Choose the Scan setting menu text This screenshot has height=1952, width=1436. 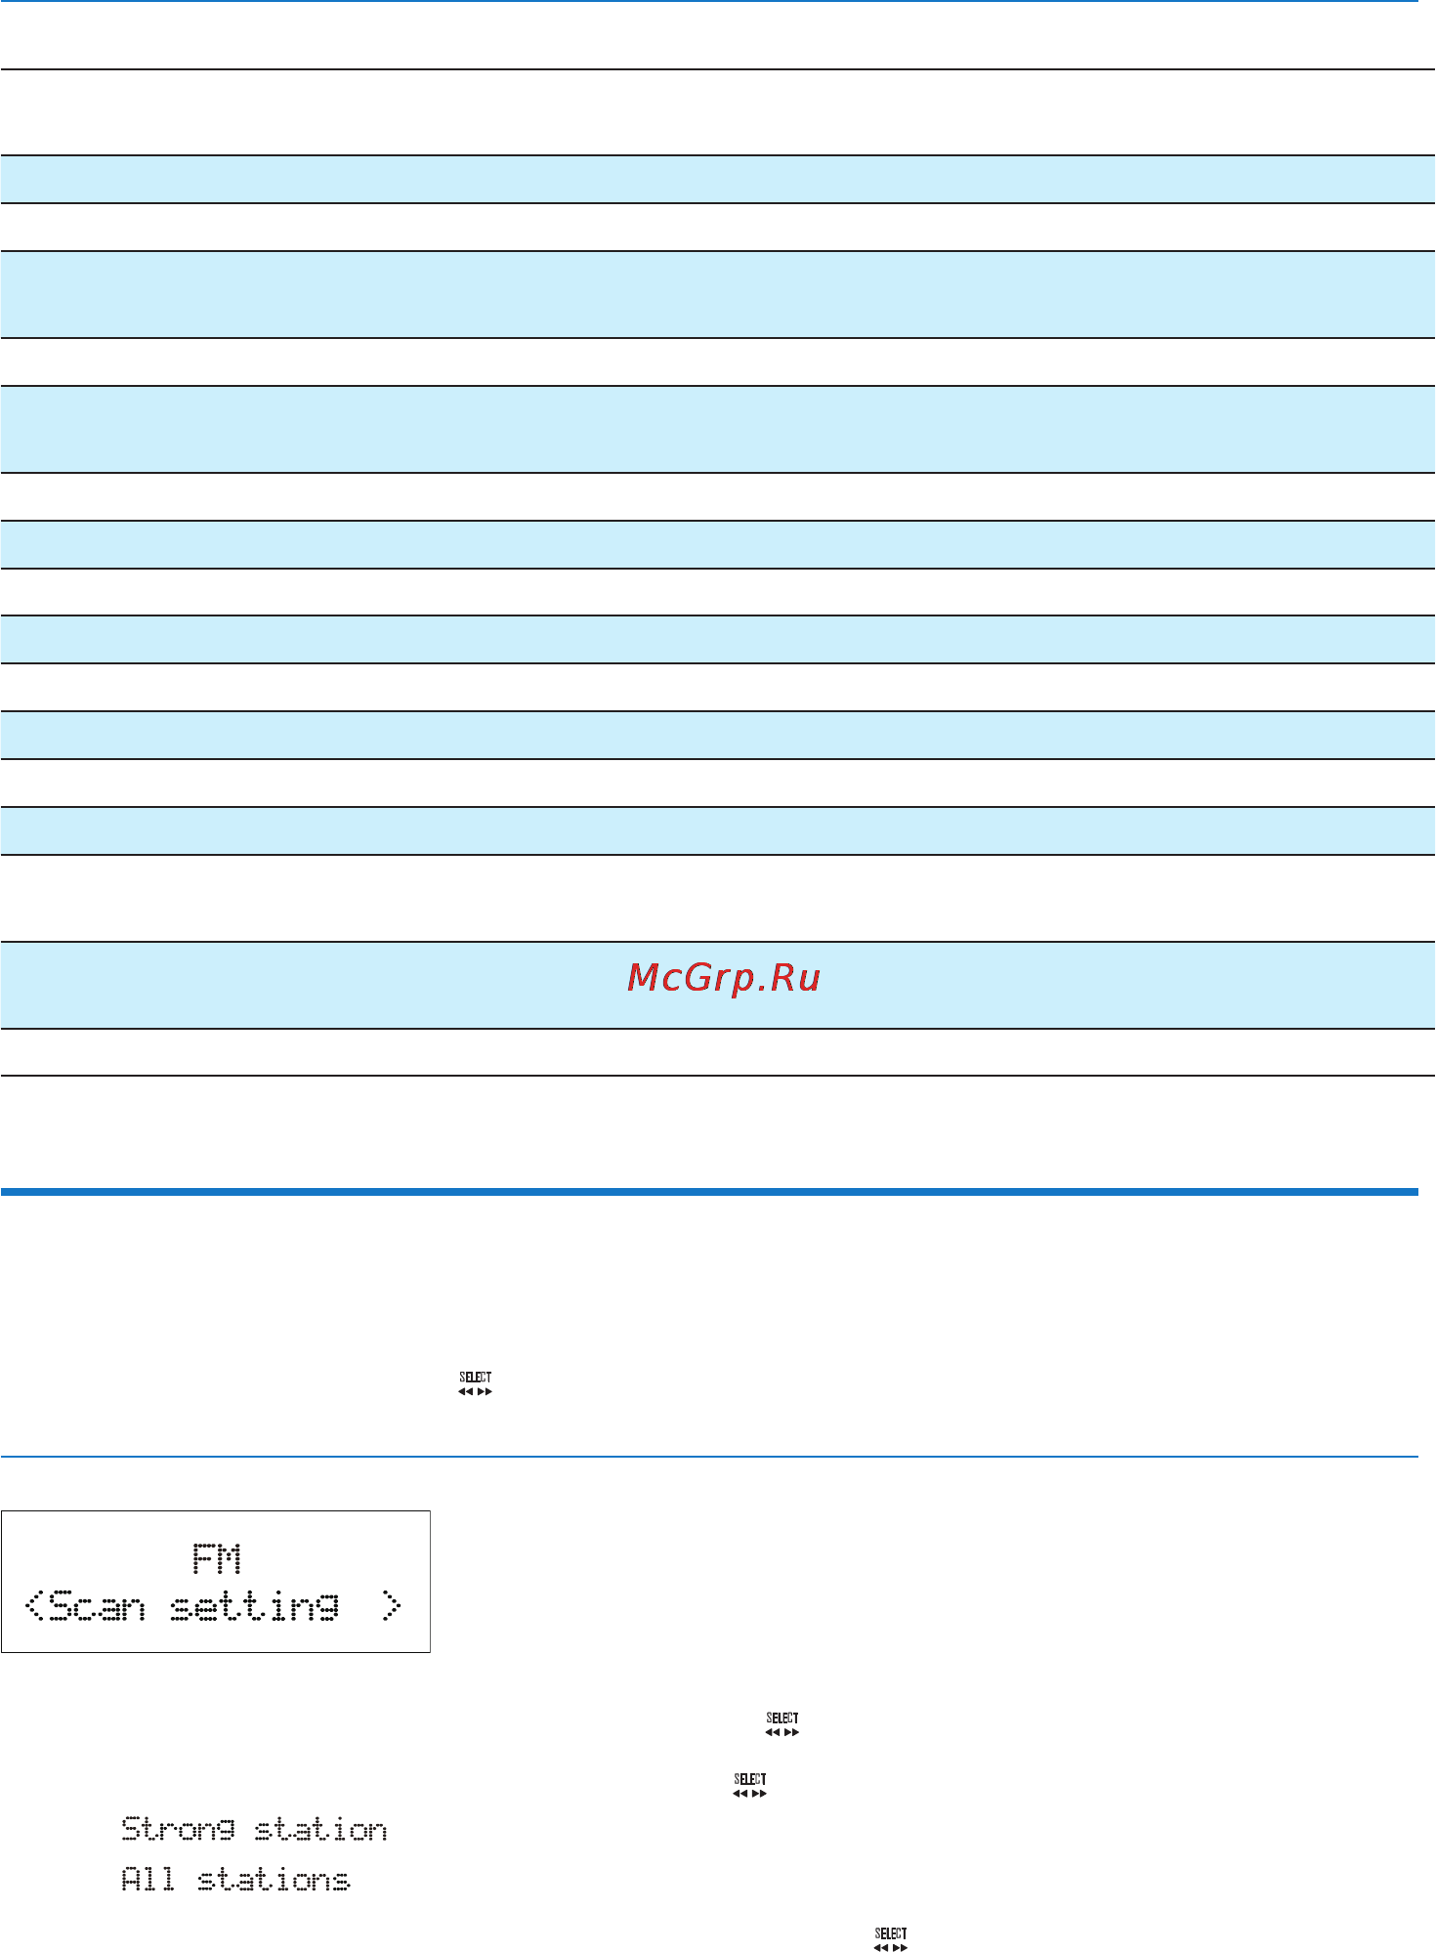click(x=194, y=1607)
